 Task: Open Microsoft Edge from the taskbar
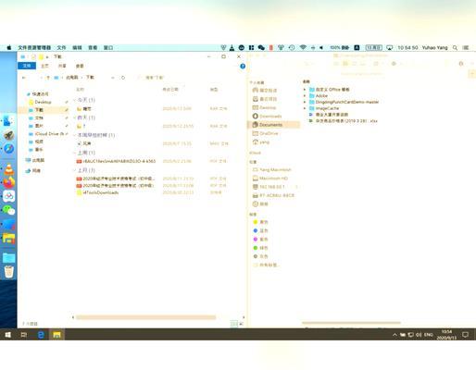point(41,335)
